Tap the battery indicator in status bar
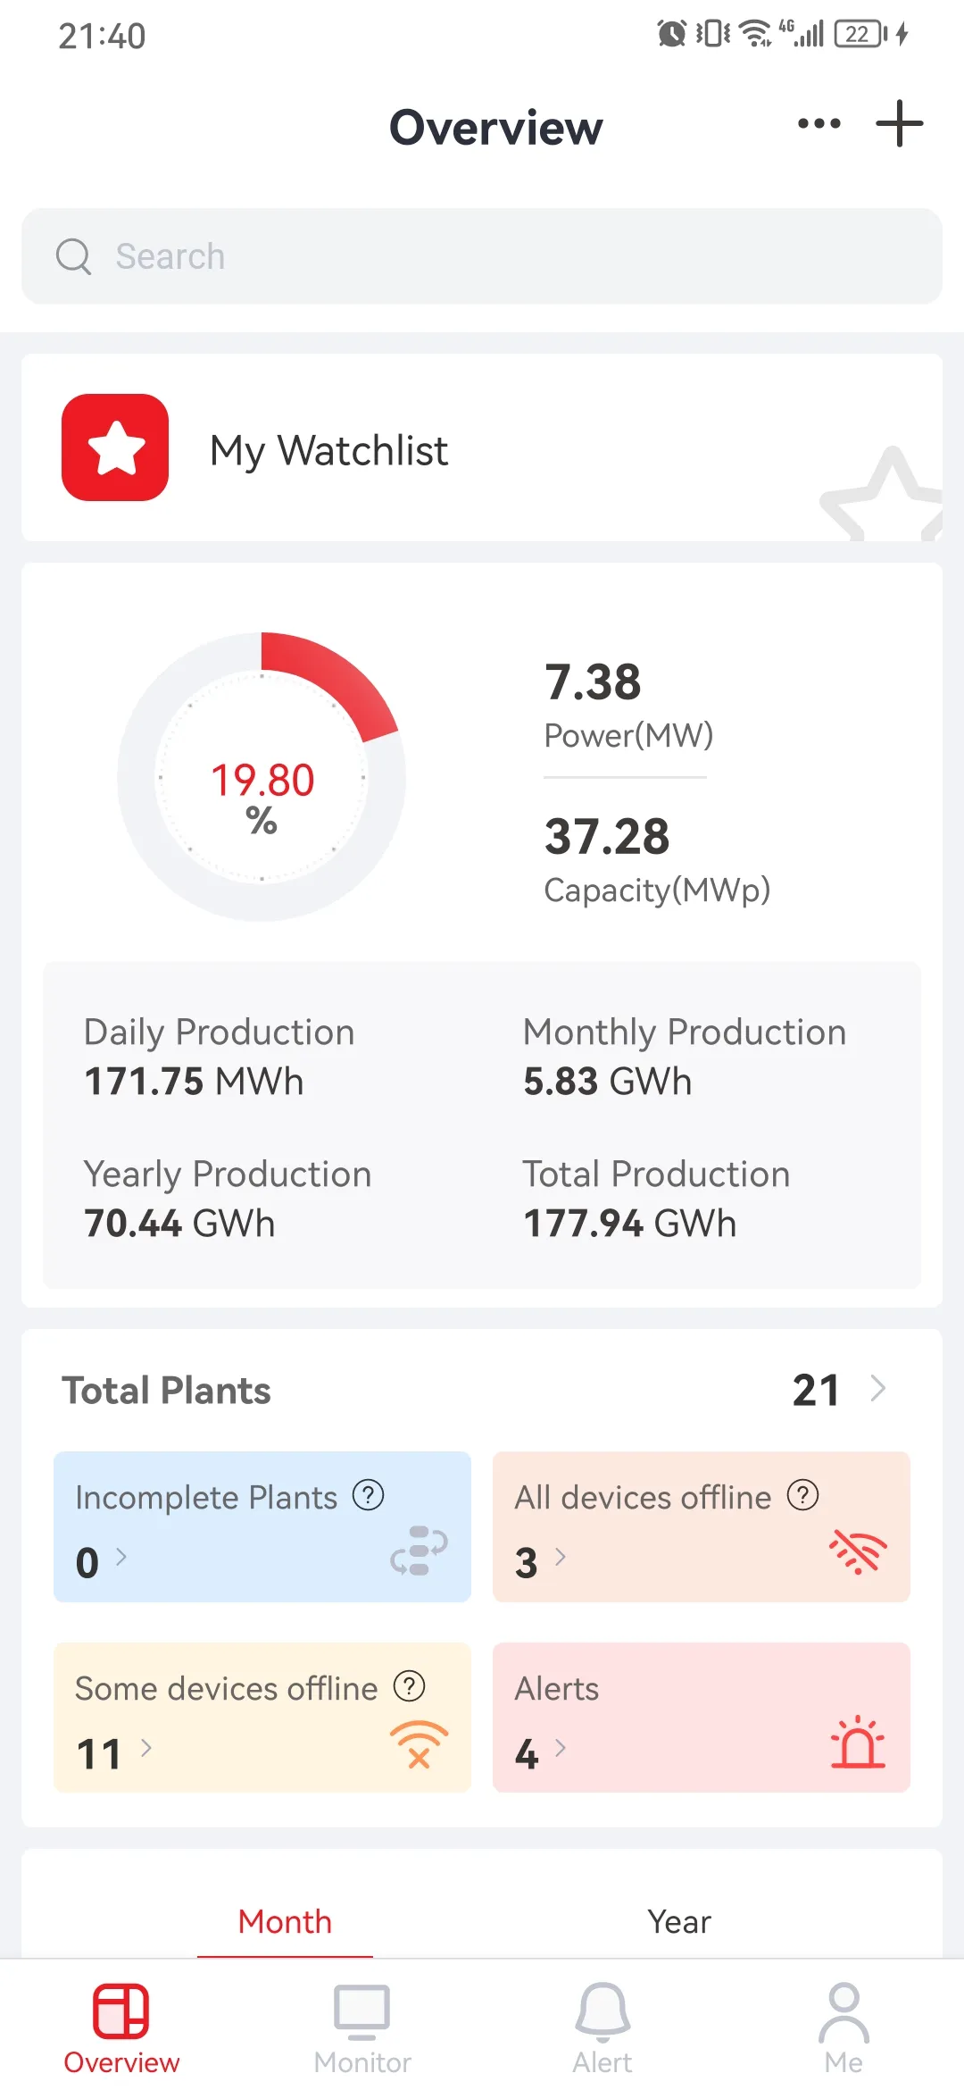Viewport: 964px width, 2090px height. click(x=860, y=34)
